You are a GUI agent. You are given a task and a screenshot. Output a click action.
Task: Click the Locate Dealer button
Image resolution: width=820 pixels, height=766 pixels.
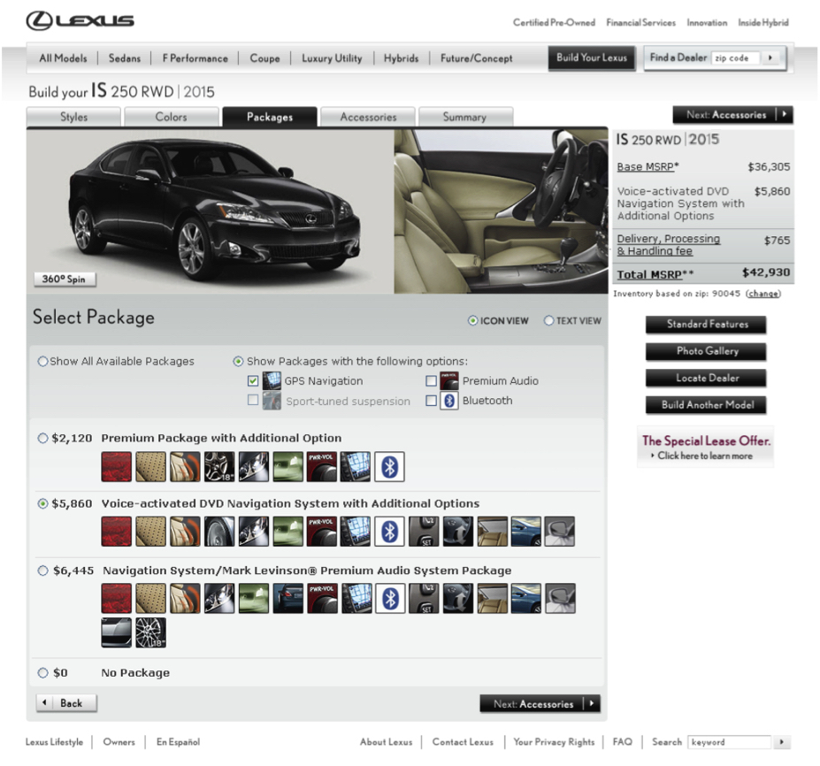(706, 378)
